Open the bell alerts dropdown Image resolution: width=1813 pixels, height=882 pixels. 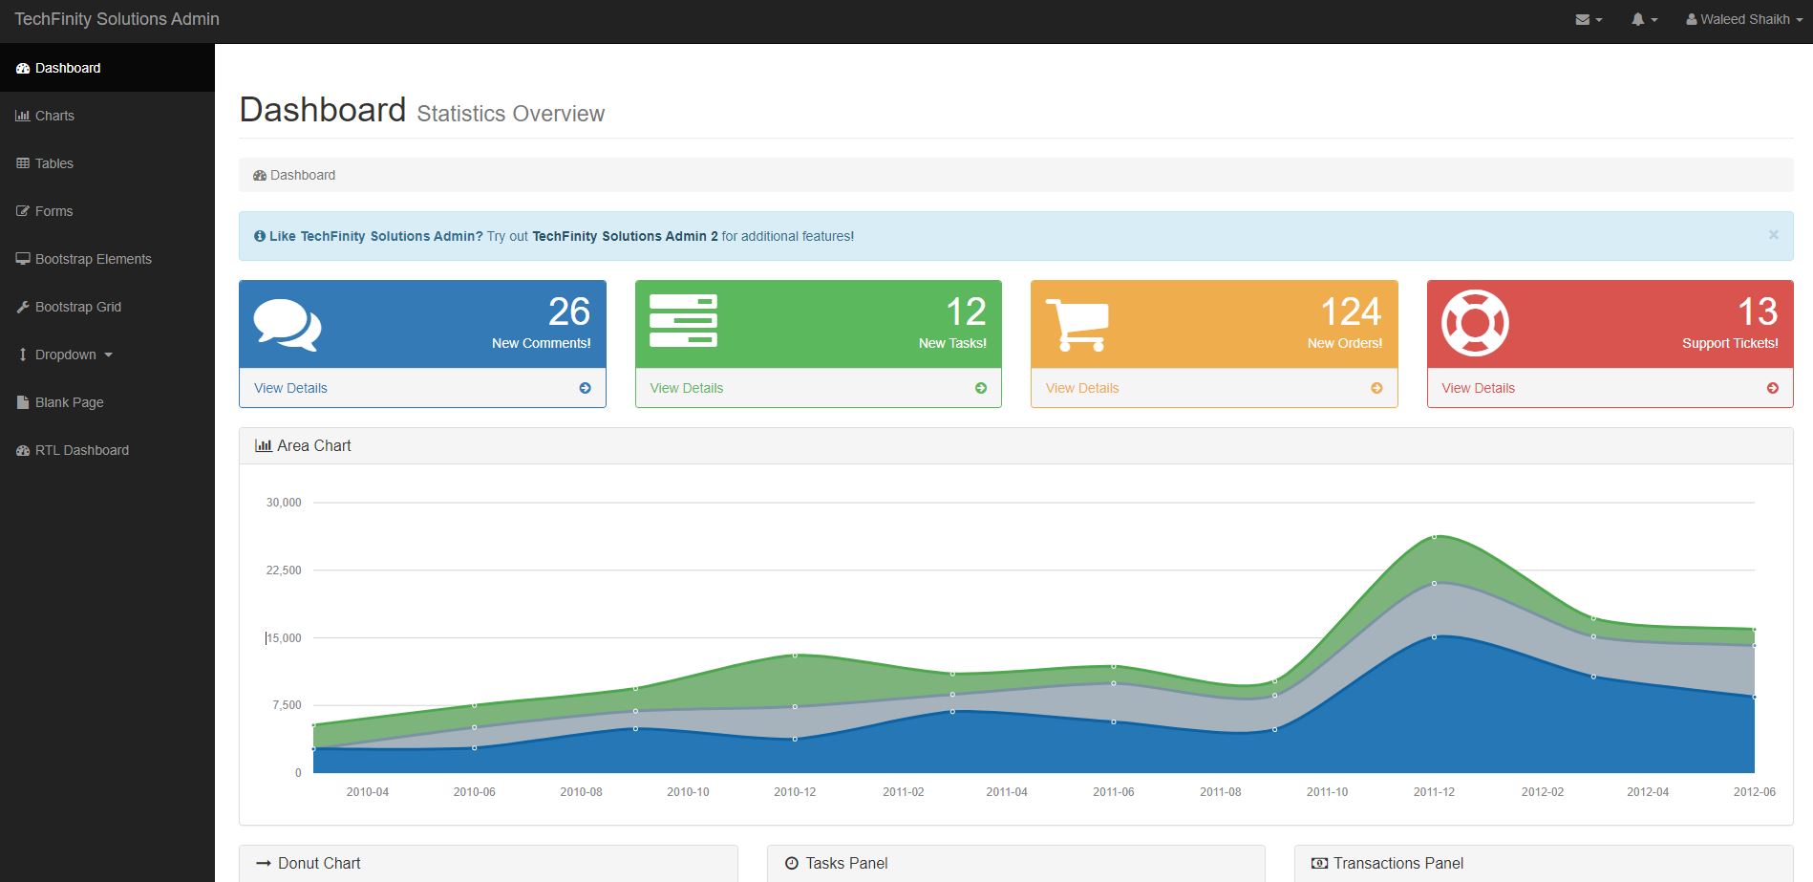[1644, 20]
